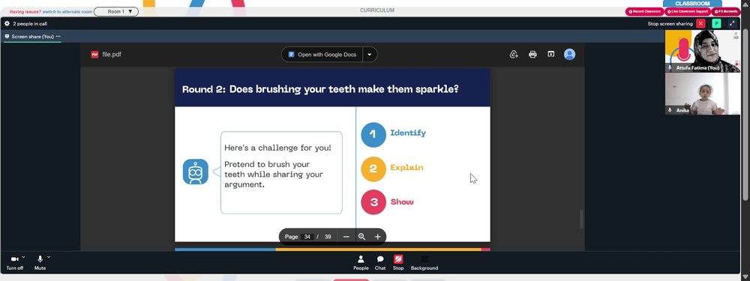
Task: Mute the microphone
Action: coord(40,262)
